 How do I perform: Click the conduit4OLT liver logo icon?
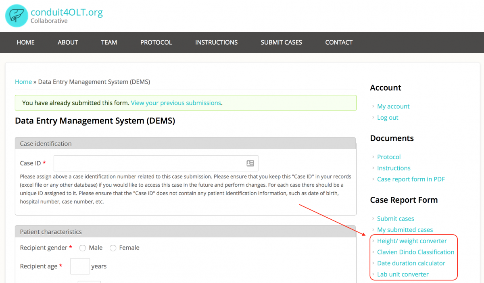[17, 16]
